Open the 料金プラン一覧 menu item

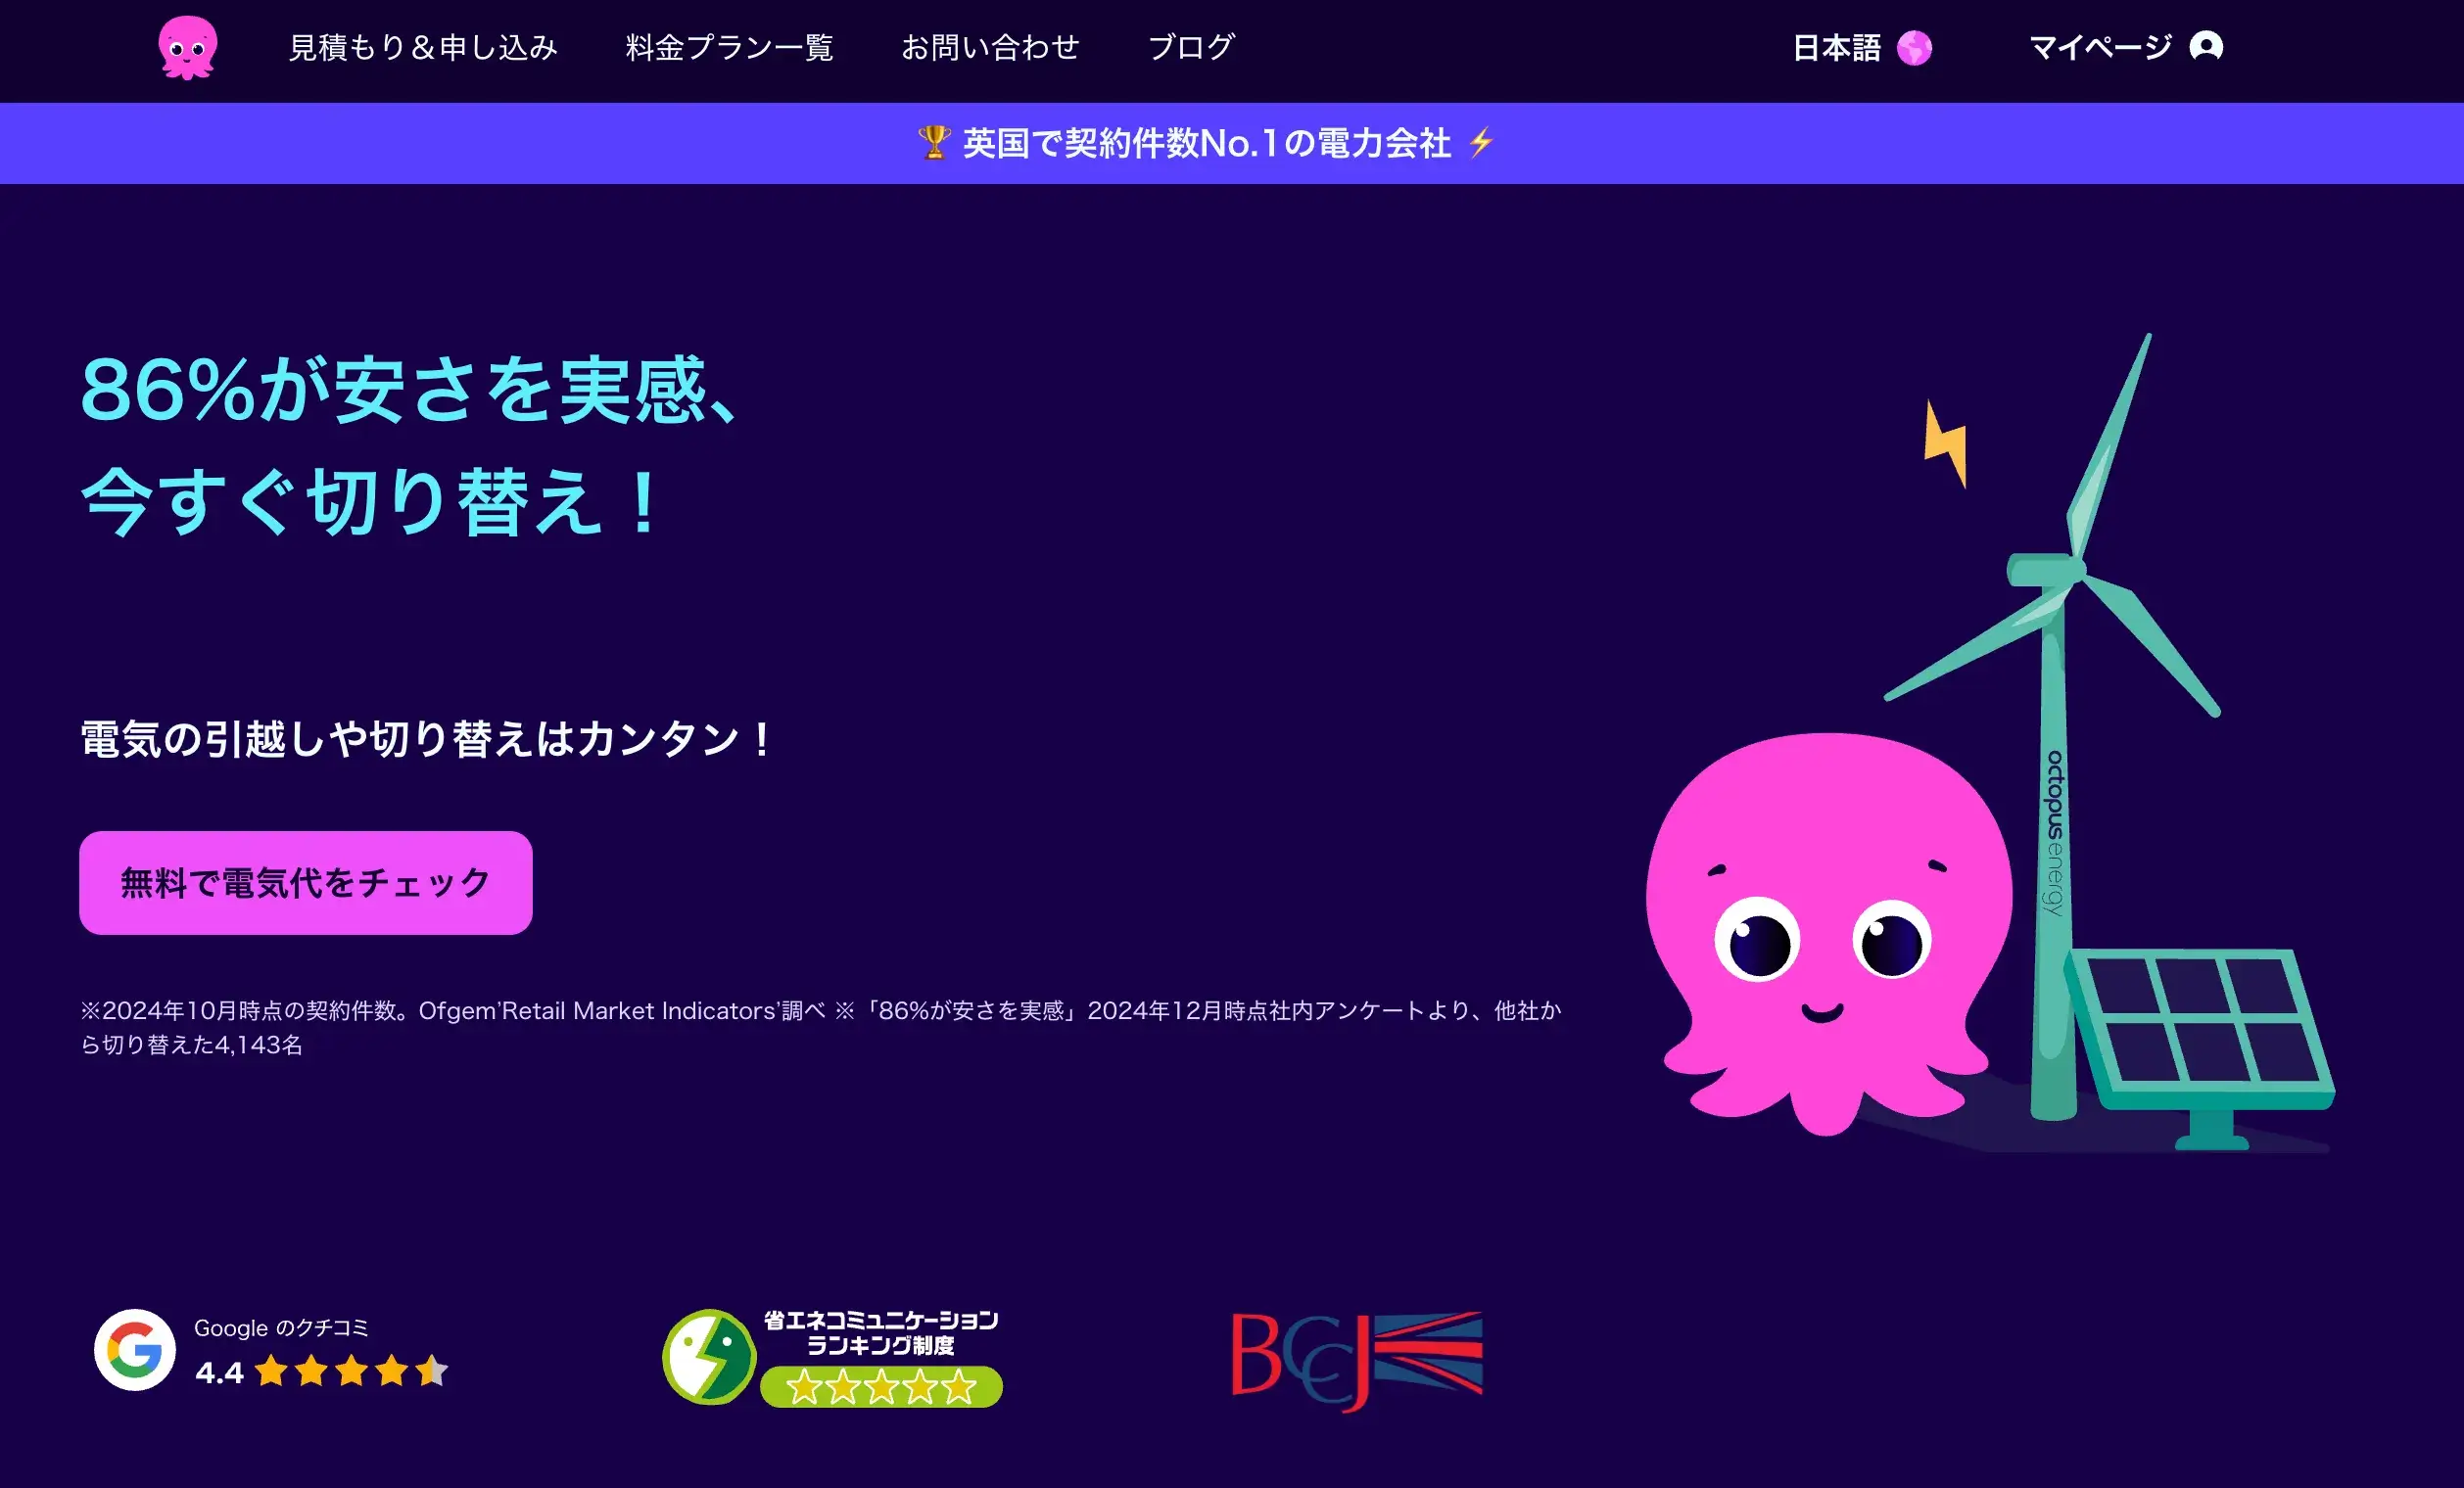[729, 47]
